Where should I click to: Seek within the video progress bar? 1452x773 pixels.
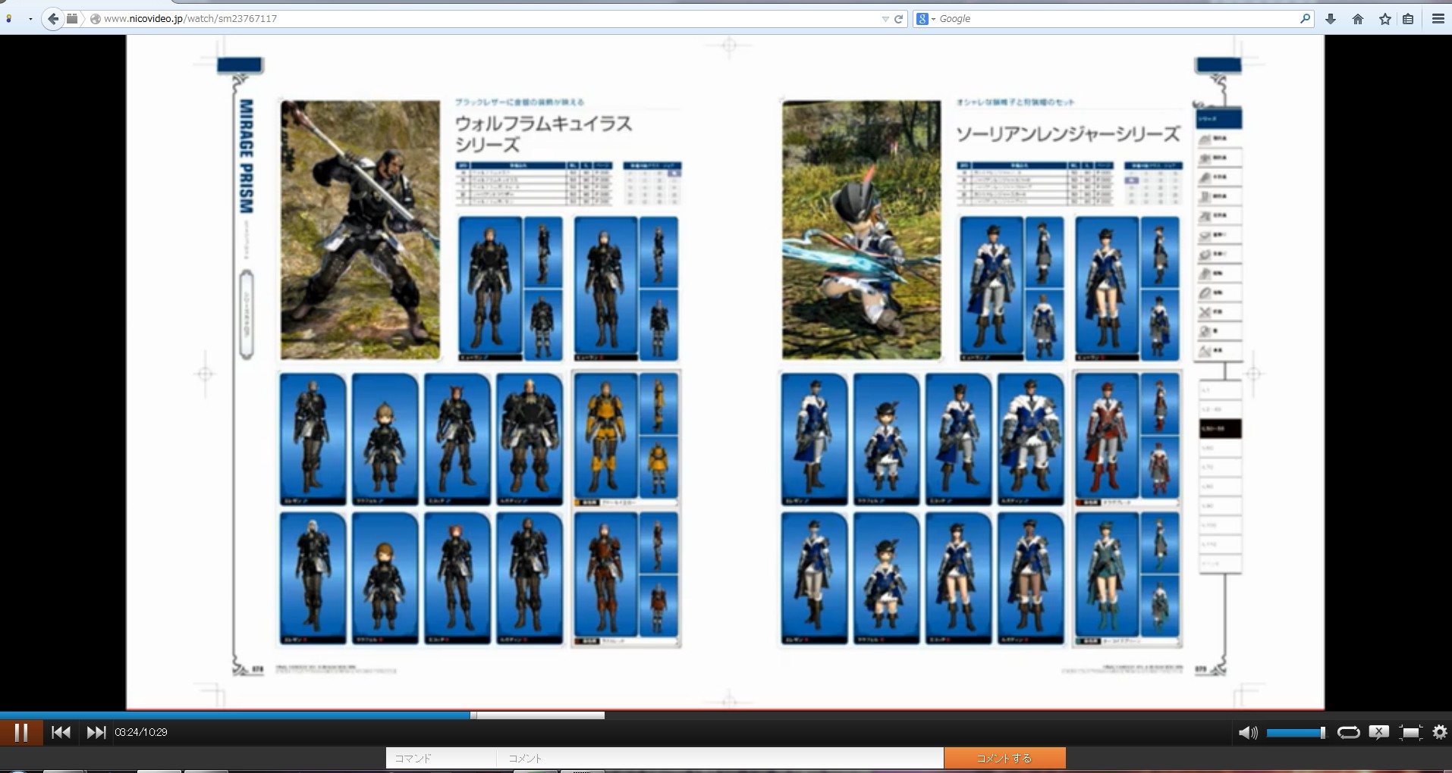tap(726, 715)
